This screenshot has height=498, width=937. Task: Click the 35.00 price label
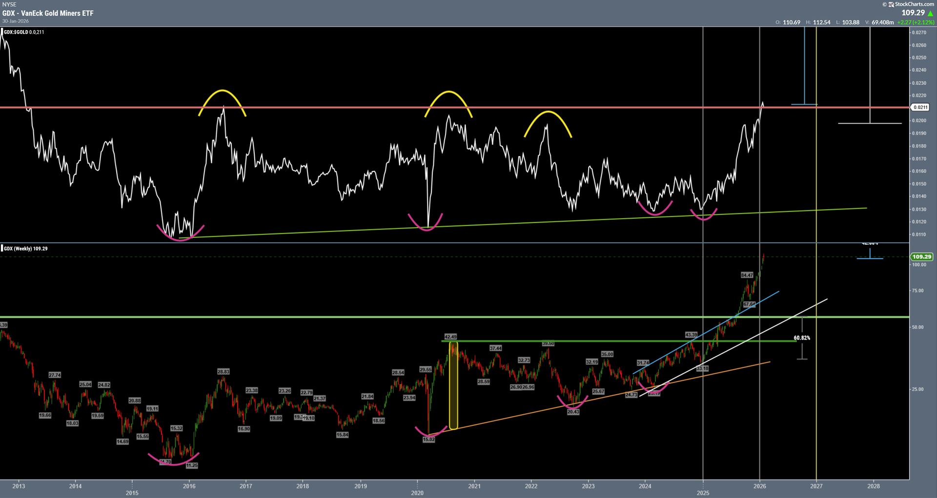point(607,354)
